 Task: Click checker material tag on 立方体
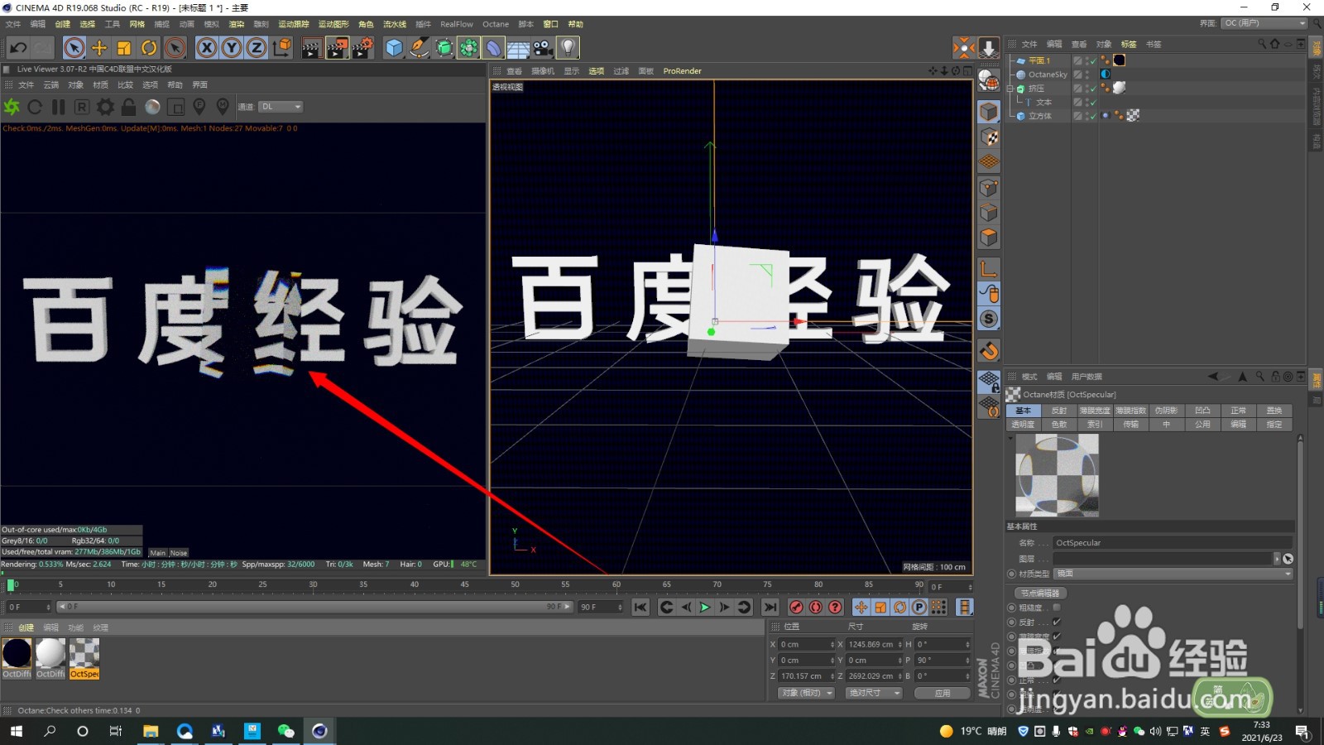click(1133, 116)
